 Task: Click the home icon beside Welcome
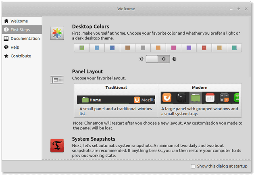[x=6, y=21]
